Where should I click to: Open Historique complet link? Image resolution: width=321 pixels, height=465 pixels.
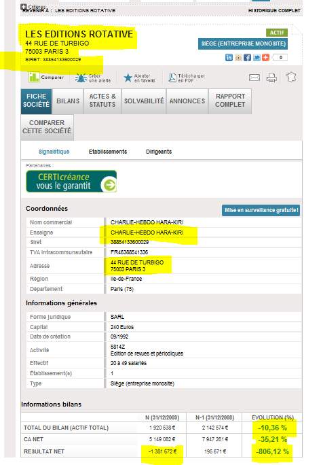[x=274, y=11]
